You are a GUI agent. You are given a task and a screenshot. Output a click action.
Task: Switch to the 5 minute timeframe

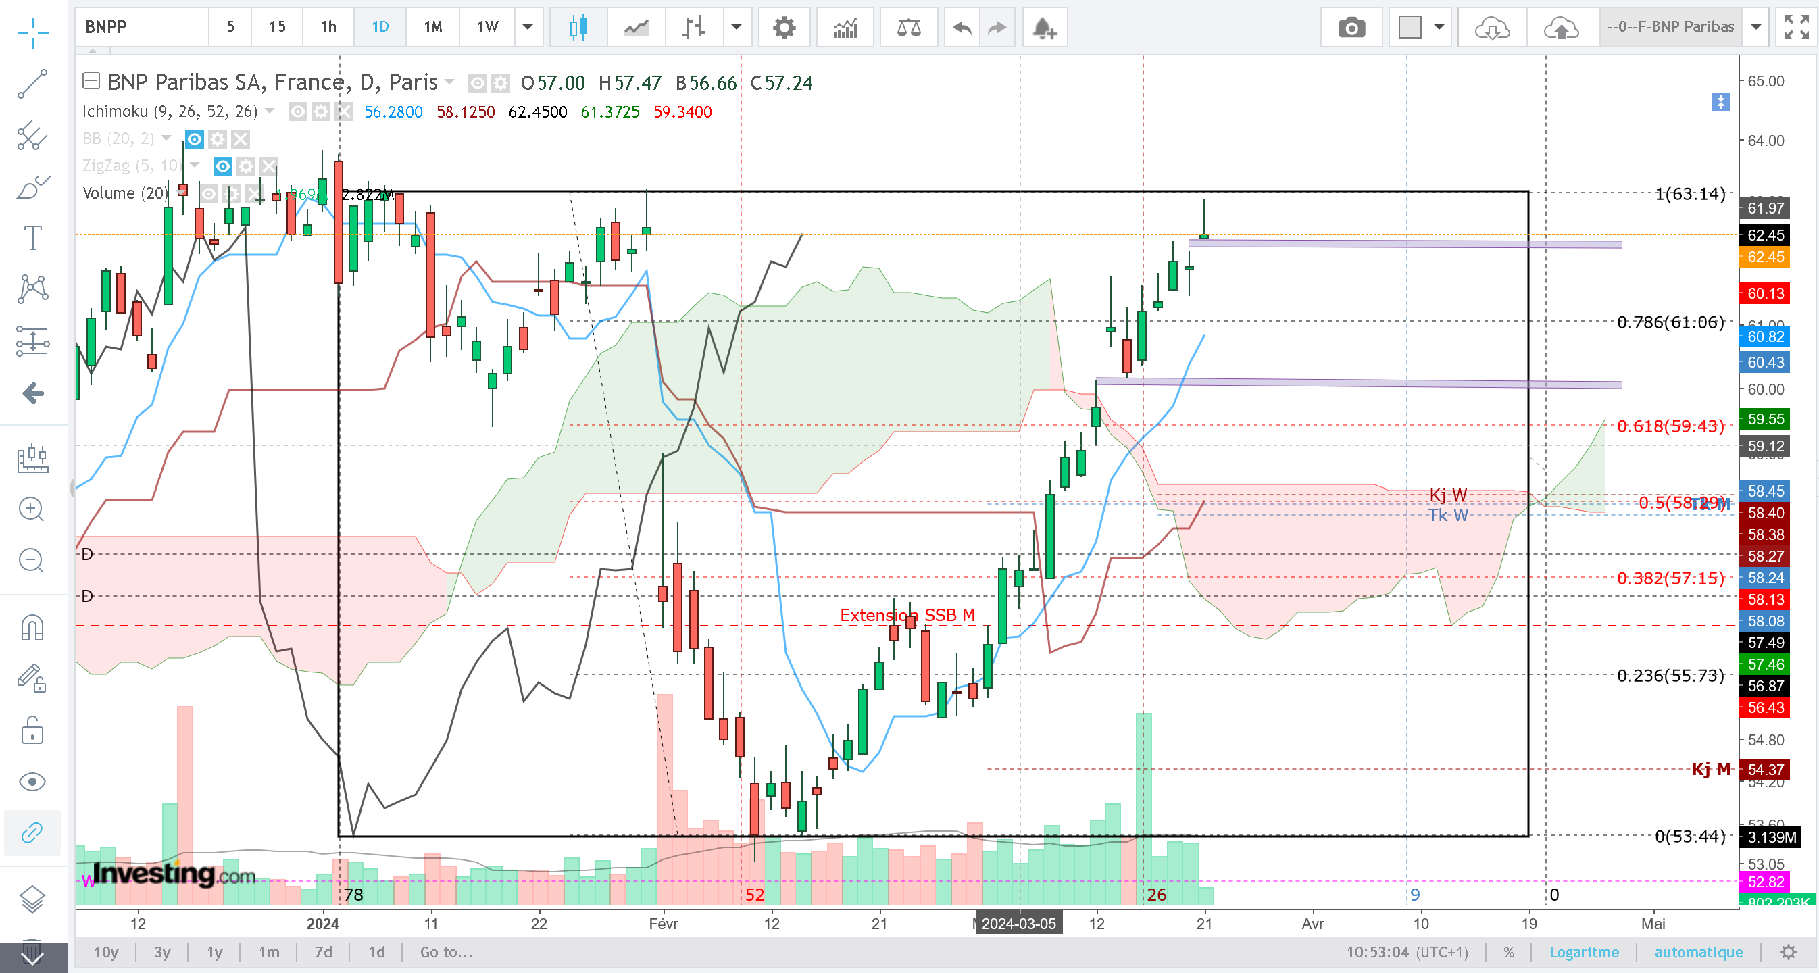[x=230, y=28]
